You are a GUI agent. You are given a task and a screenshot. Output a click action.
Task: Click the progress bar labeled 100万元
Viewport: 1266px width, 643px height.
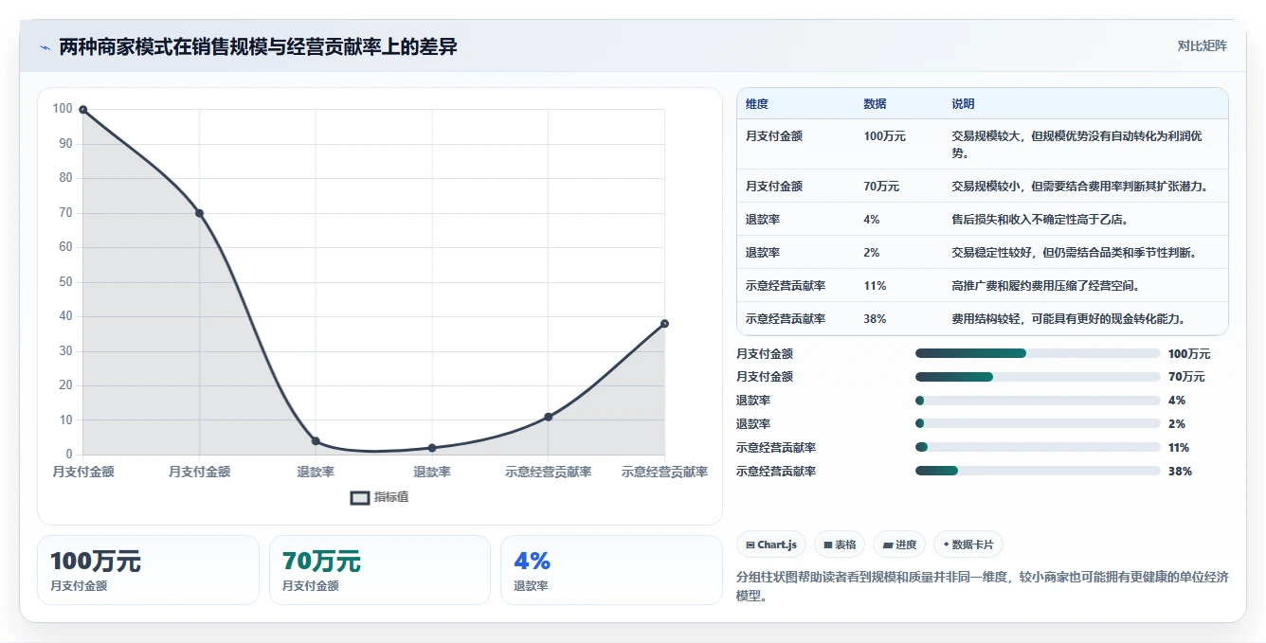[x=1038, y=353]
